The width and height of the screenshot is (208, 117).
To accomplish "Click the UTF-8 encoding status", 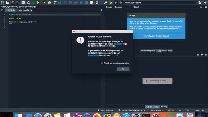I will click(171, 110).
